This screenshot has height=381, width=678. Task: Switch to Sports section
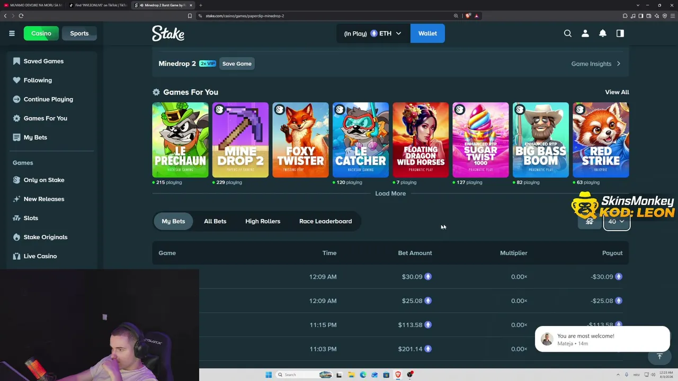[x=79, y=33]
